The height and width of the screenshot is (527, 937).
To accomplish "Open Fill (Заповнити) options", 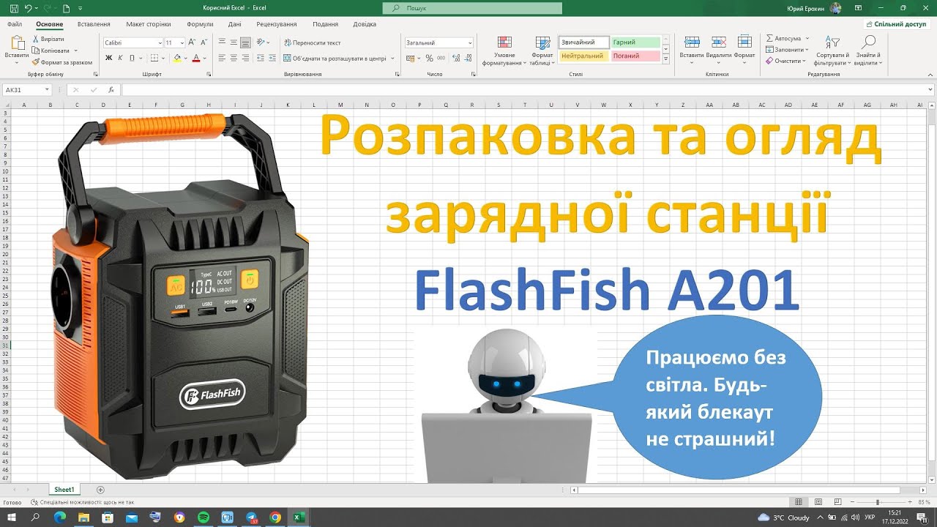I will [x=785, y=50].
